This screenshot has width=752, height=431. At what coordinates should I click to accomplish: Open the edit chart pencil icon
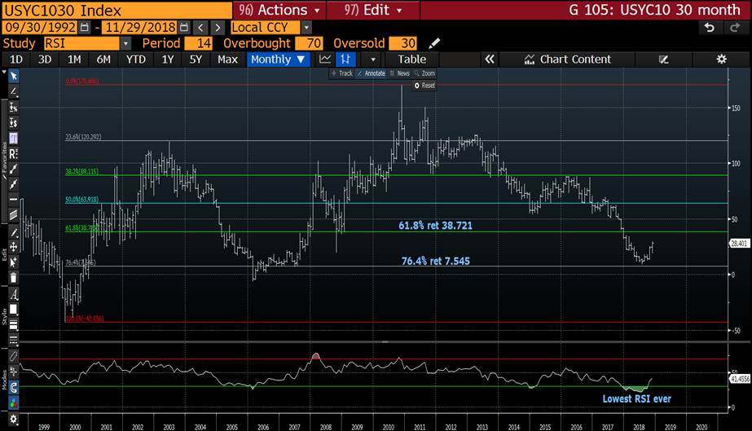pos(664,59)
